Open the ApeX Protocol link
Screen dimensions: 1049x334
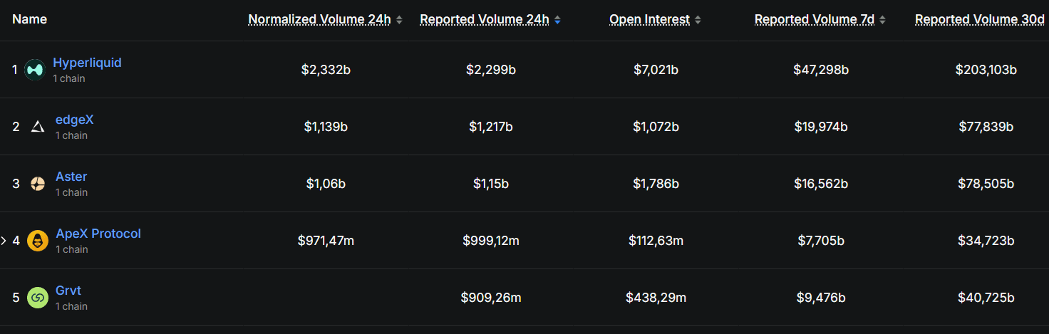pyautogui.click(x=98, y=234)
